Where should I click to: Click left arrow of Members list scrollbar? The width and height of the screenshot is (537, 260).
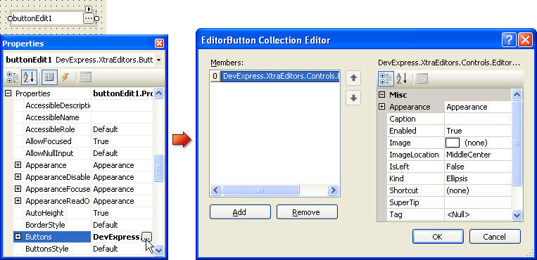[216, 190]
